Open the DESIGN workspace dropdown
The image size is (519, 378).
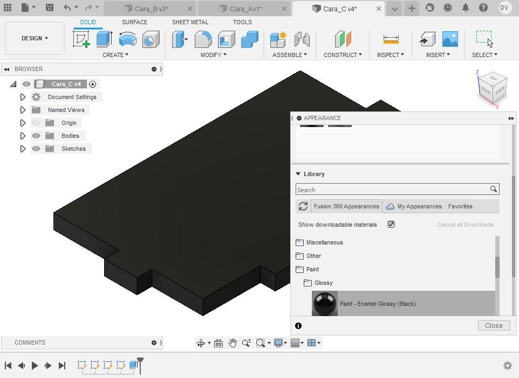point(35,38)
